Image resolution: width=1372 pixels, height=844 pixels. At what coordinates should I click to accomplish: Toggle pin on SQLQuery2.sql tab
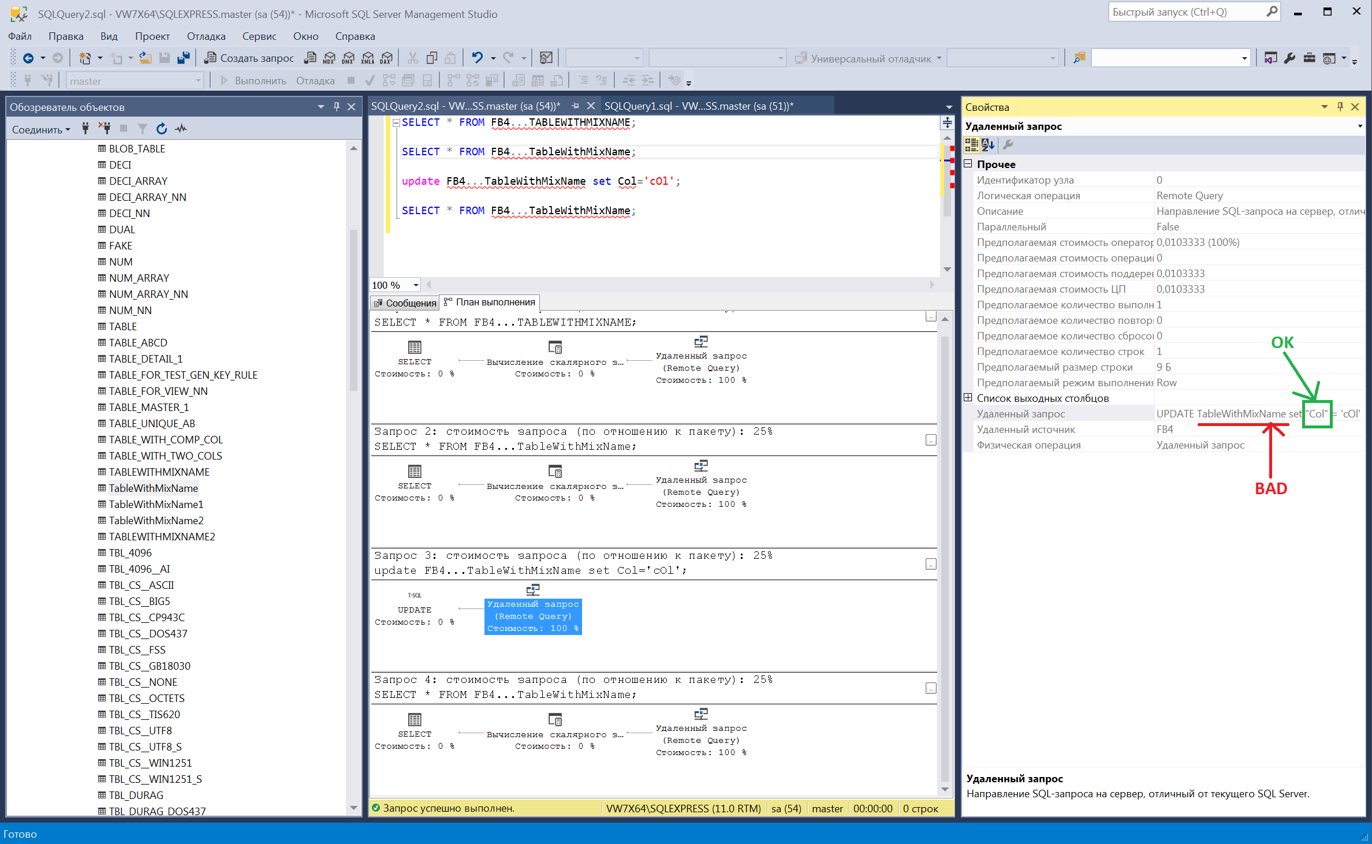(x=575, y=106)
